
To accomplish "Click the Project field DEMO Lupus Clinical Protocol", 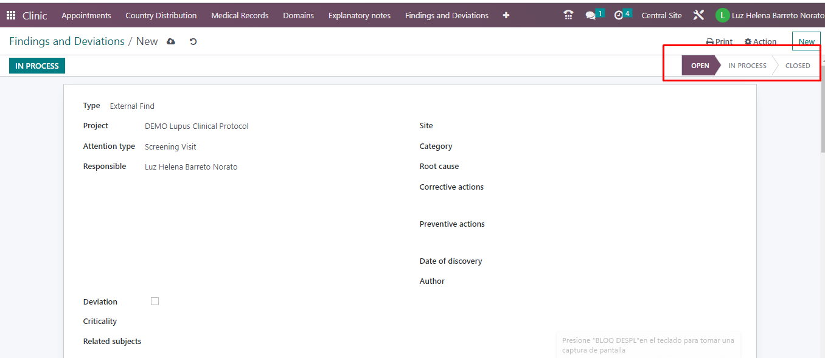I will (197, 126).
